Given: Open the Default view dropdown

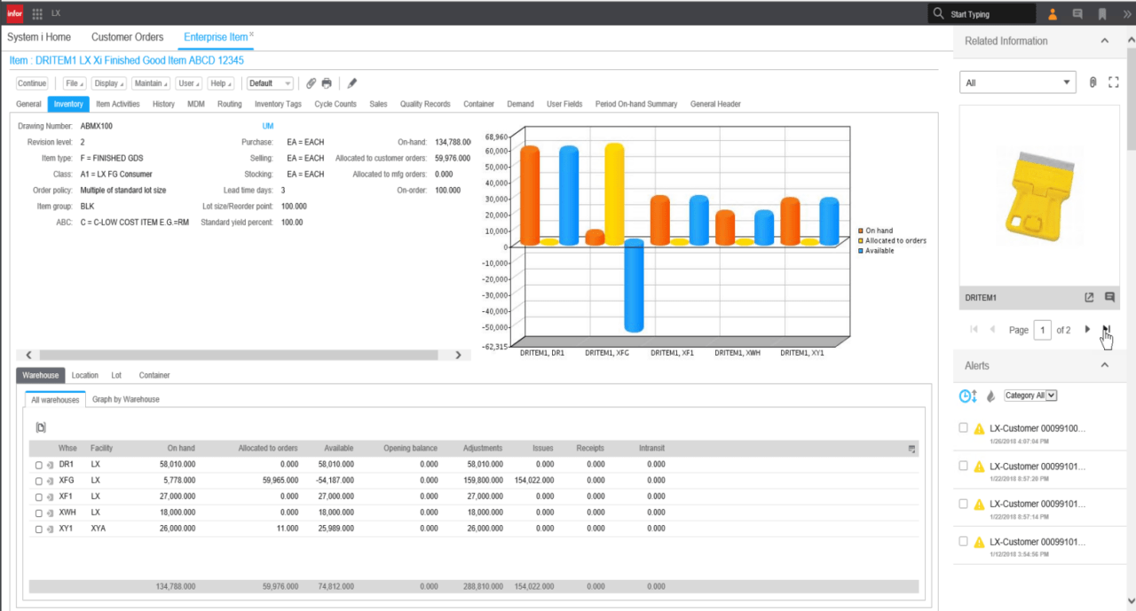Looking at the screenshot, I should [270, 83].
